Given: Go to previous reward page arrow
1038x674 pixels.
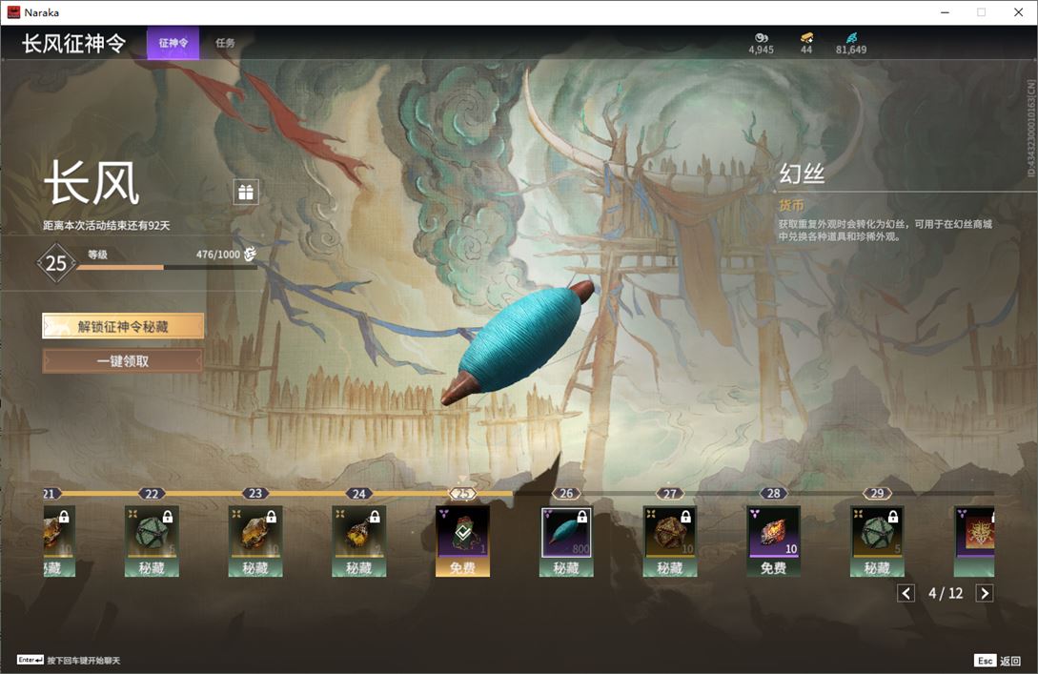Looking at the screenshot, I should click(x=906, y=593).
